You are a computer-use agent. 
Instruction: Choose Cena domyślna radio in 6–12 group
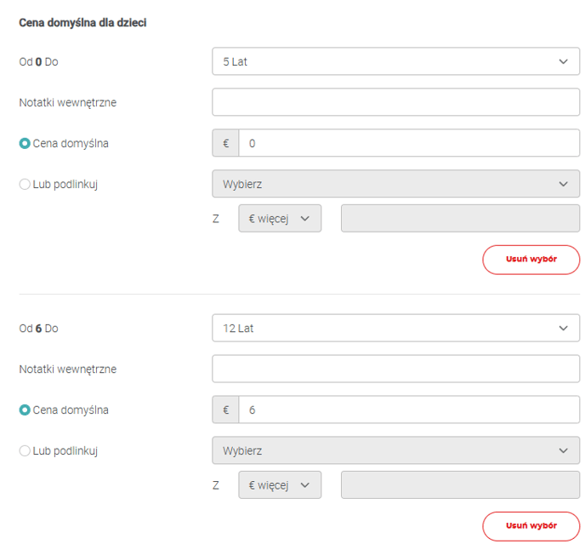pos(25,410)
